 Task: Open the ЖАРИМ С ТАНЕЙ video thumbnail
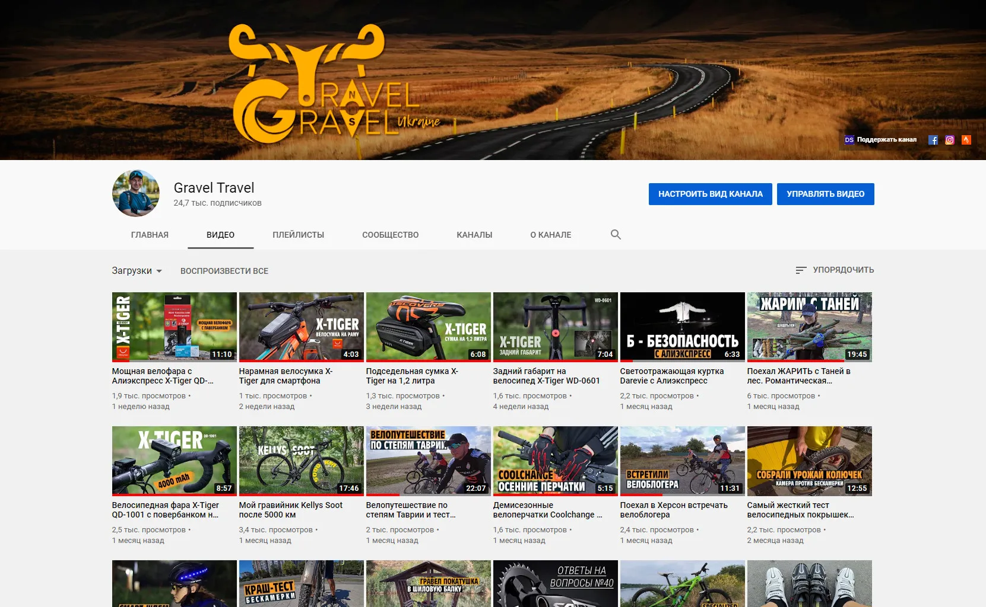[810, 327]
